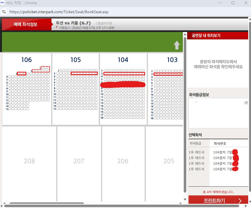
Task: Click the 공연장 내 위치보기 header
Action: (x=218, y=35)
